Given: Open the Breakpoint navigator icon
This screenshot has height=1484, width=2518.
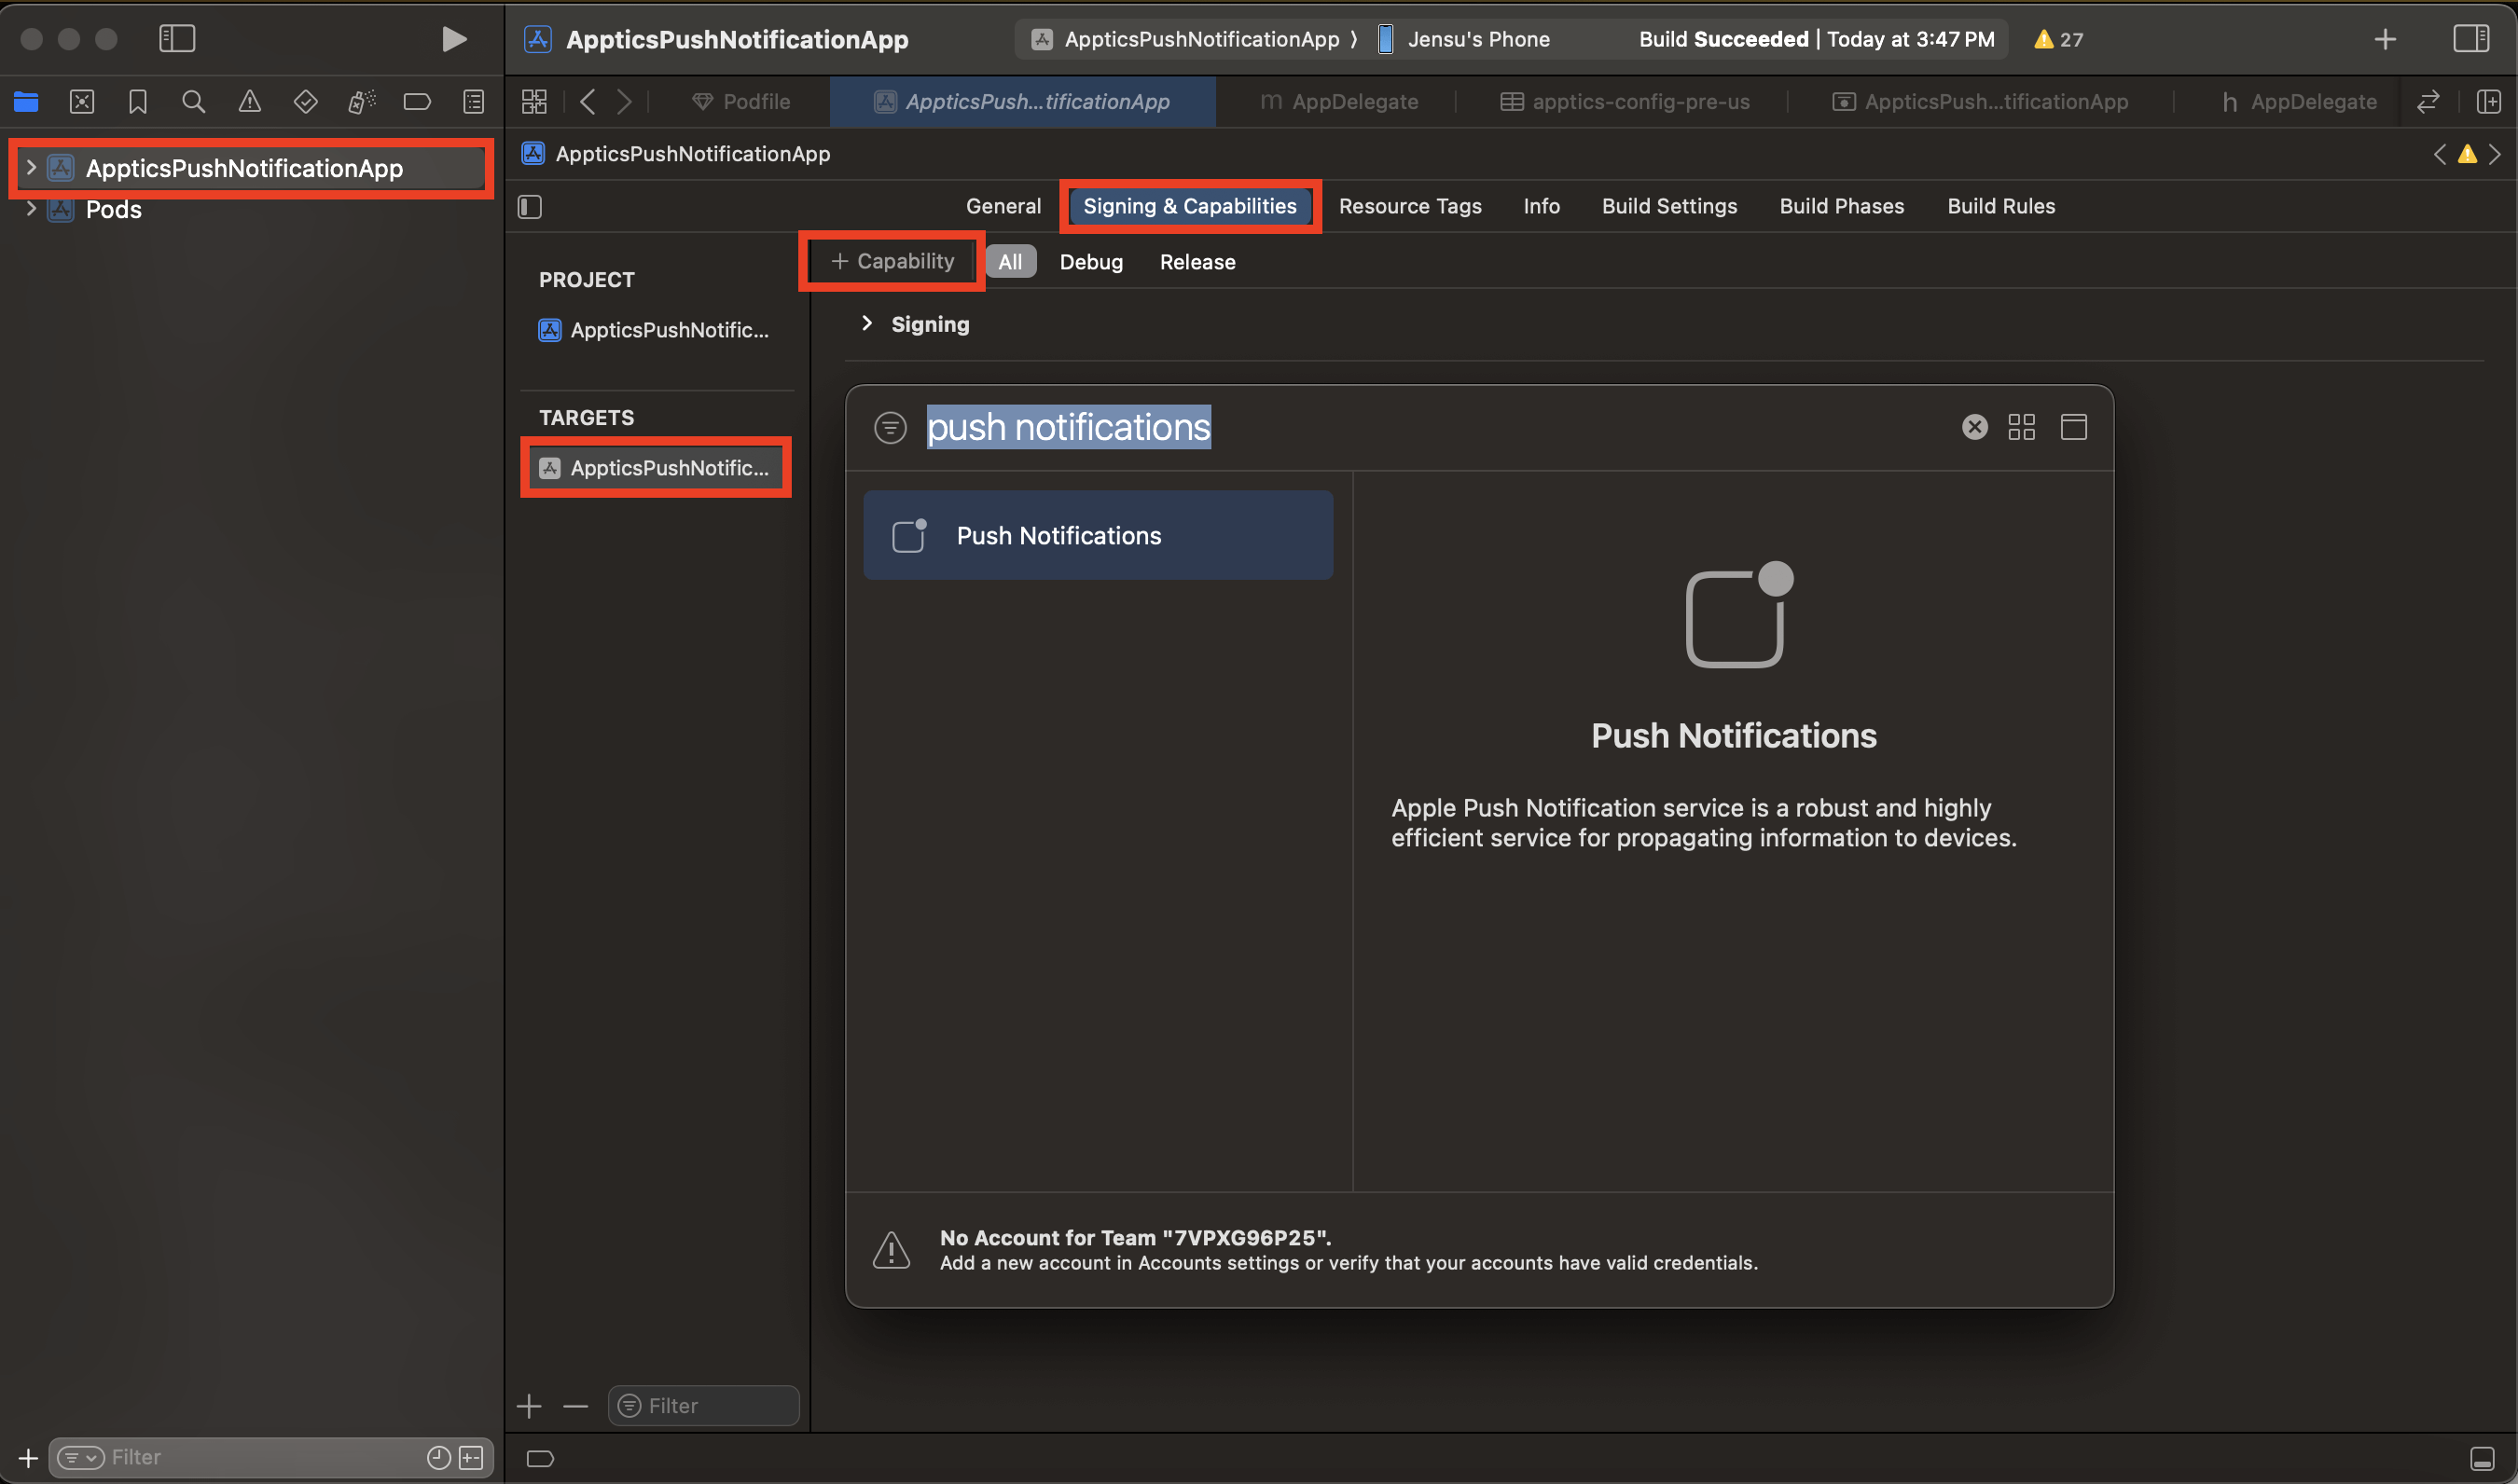Looking at the screenshot, I should pos(416,101).
